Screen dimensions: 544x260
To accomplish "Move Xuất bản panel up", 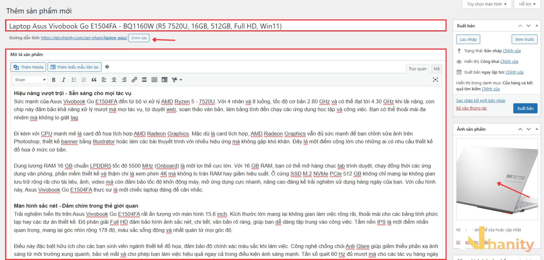I will (520, 26).
